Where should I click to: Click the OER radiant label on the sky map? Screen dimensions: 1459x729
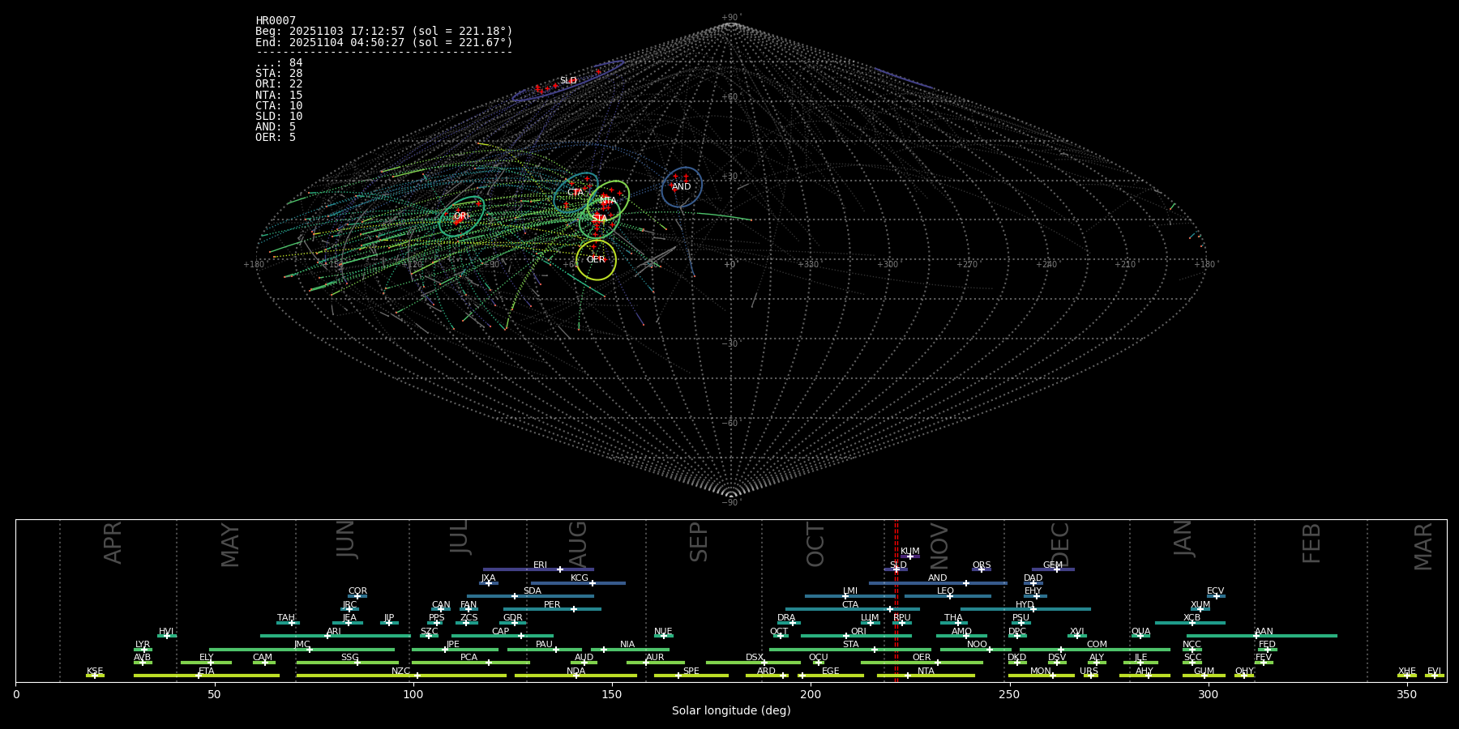coord(596,260)
